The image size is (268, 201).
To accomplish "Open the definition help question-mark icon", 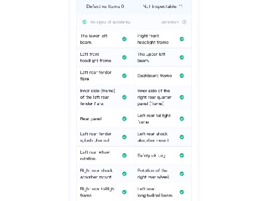I will click(x=184, y=22).
